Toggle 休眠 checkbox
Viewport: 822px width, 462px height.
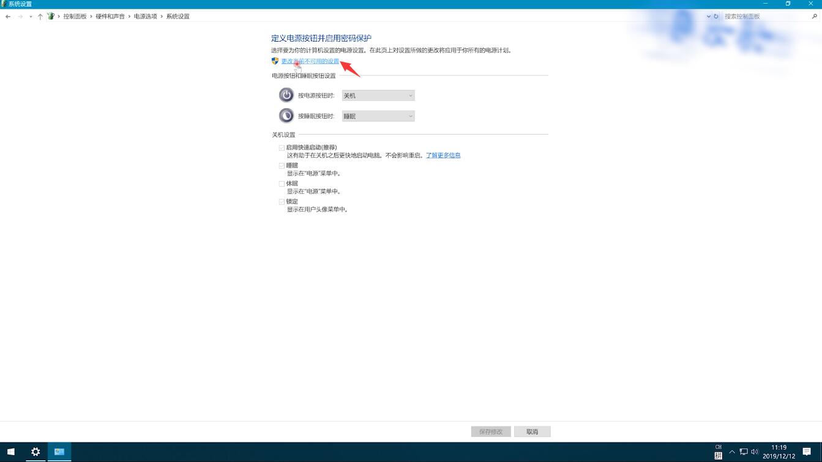point(282,184)
